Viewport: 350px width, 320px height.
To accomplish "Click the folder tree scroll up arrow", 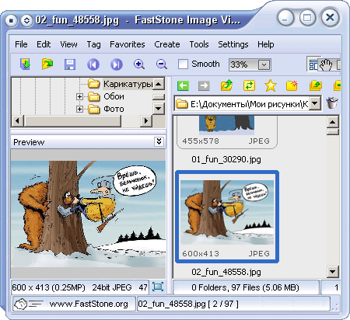I will tap(159, 84).
